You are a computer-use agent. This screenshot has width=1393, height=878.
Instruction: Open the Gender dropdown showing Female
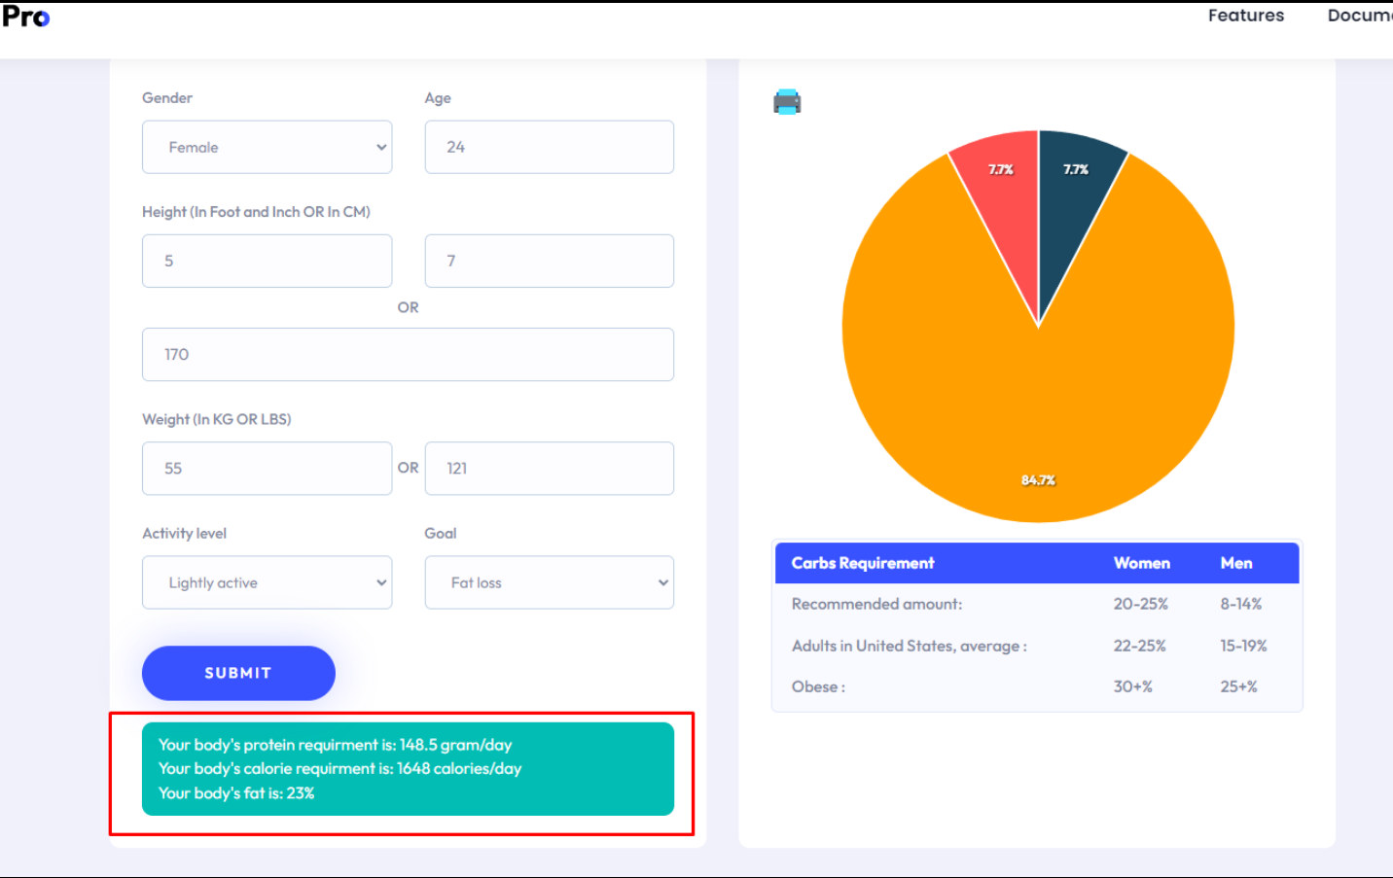click(267, 147)
